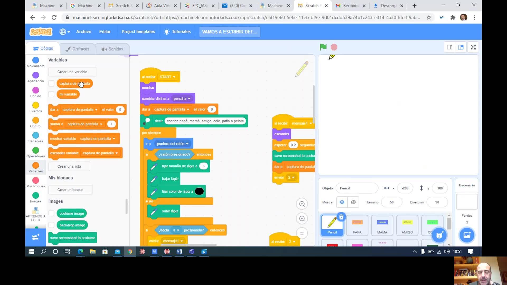The width and height of the screenshot is (507, 285).
Task: Pick the black pen color swatch
Action: [x=199, y=191]
